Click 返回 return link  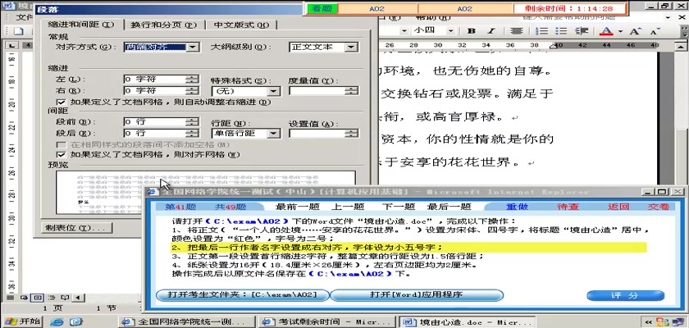pyautogui.click(x=618, y=207)
